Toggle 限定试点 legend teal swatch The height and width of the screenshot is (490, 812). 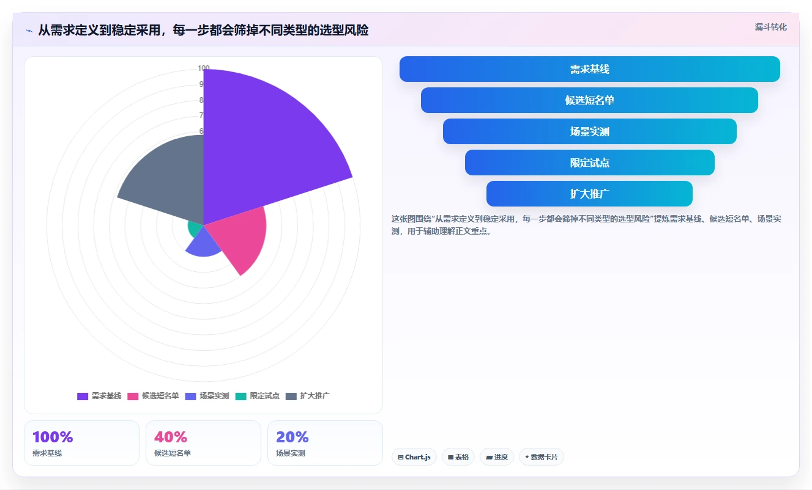(240, 396)
